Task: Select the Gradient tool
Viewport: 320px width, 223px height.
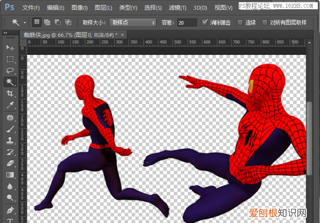Action: tap(10, 174)
